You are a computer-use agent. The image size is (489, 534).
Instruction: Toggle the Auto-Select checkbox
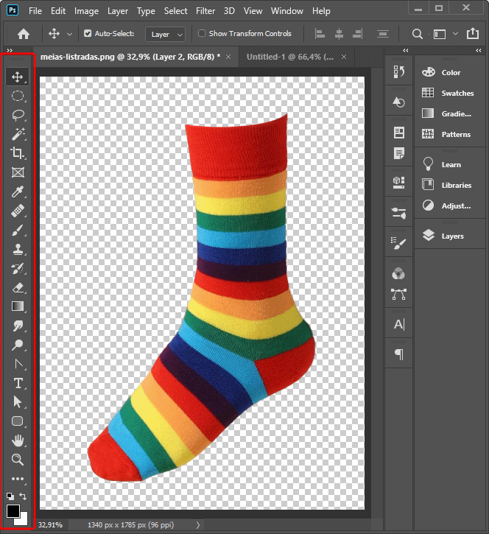tap(88, 33)
